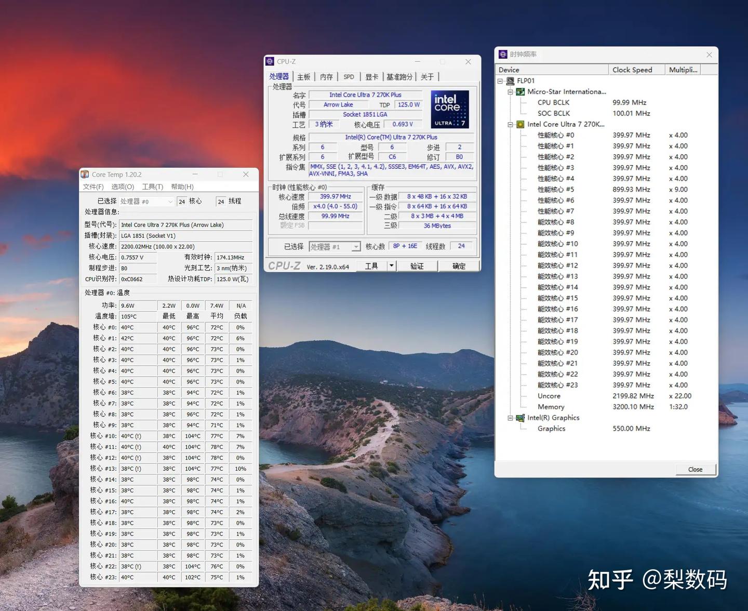The height and width of the screenshot is (611, 748).
Task: Click the '3200.10 MHz' Memory clock speed
Action: [x=633, y=407]
